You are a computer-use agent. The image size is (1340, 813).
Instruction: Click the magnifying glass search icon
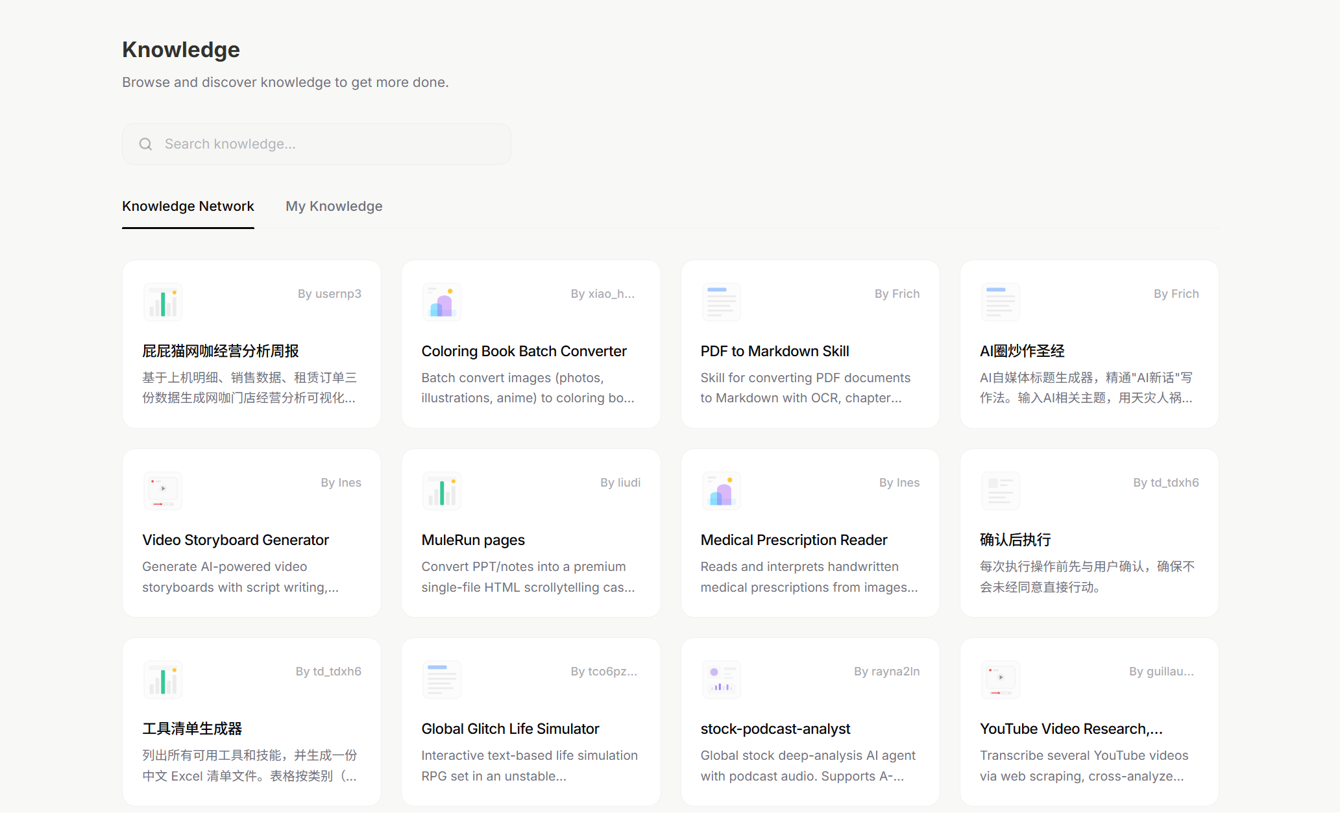point(145,143)
